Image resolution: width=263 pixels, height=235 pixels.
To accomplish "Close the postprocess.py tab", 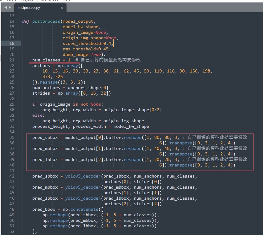I will coord(62,8).
